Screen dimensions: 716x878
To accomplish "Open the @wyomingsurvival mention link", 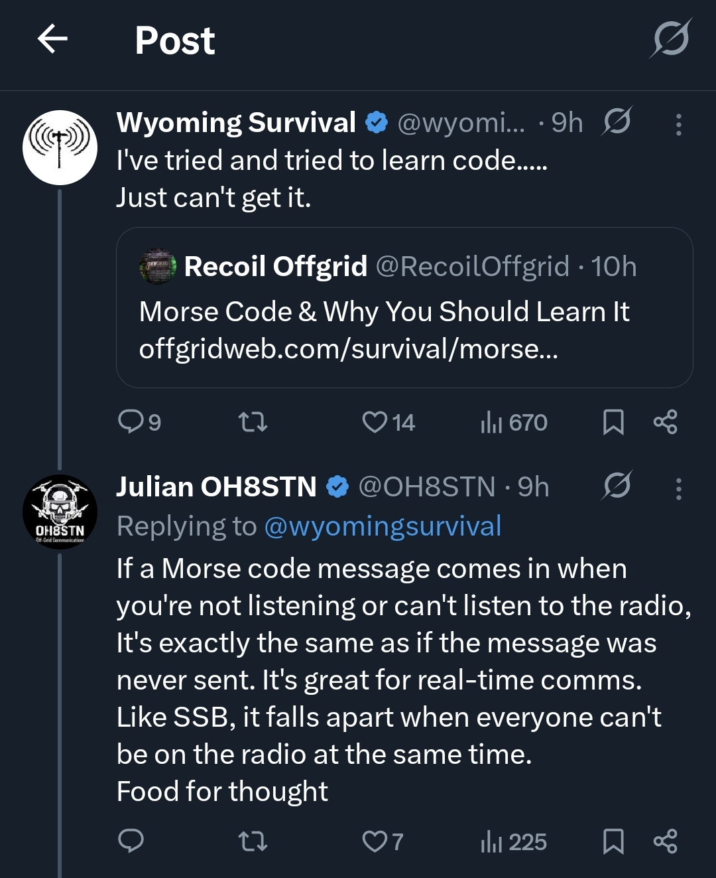I will [x=383, y=526].
